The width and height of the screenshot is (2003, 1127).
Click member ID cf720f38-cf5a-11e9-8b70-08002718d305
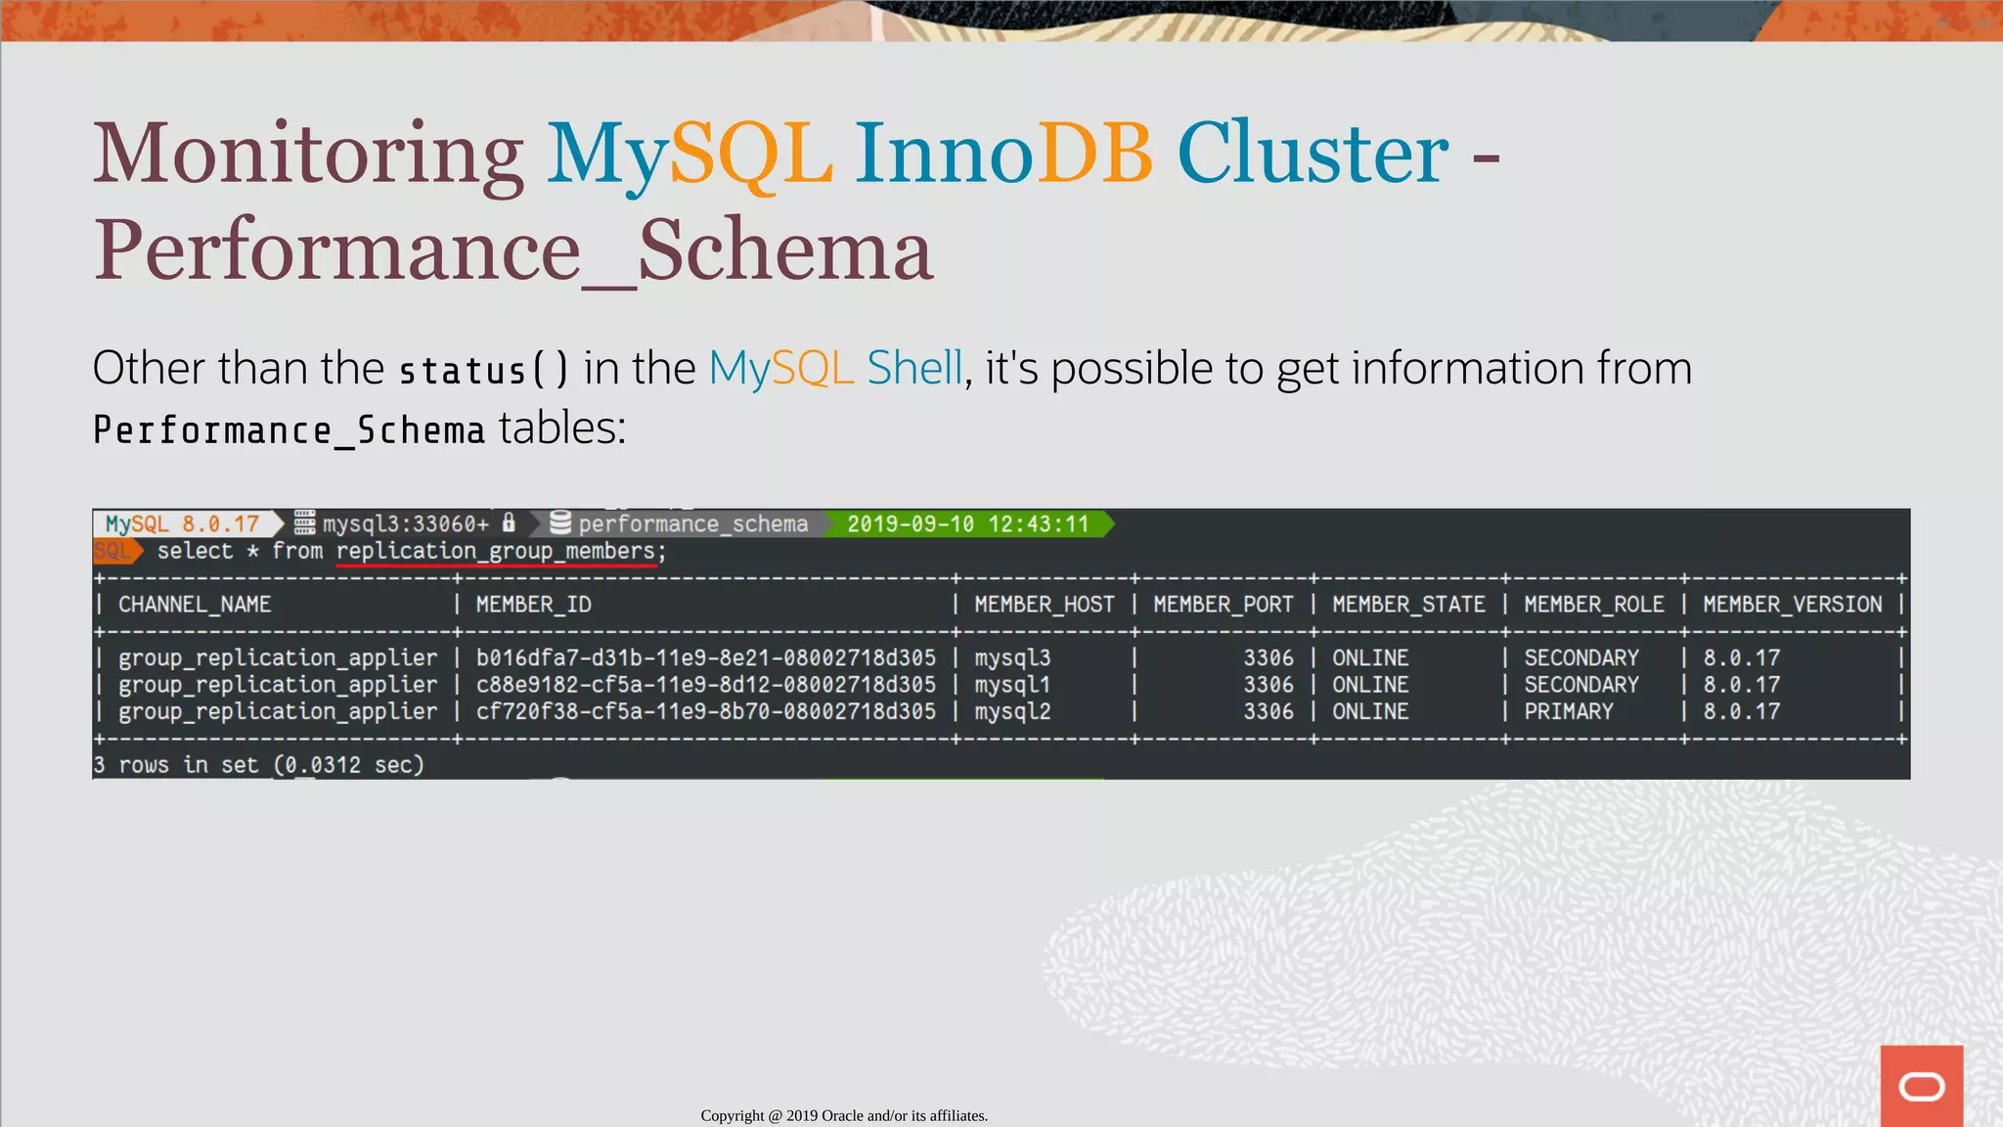pyautogui.click(x=706, y=711)
